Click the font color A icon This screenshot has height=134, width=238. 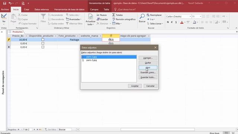coord(182,22)
